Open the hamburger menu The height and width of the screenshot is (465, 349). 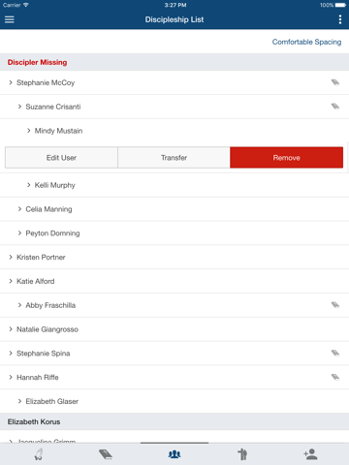(10, 19)
